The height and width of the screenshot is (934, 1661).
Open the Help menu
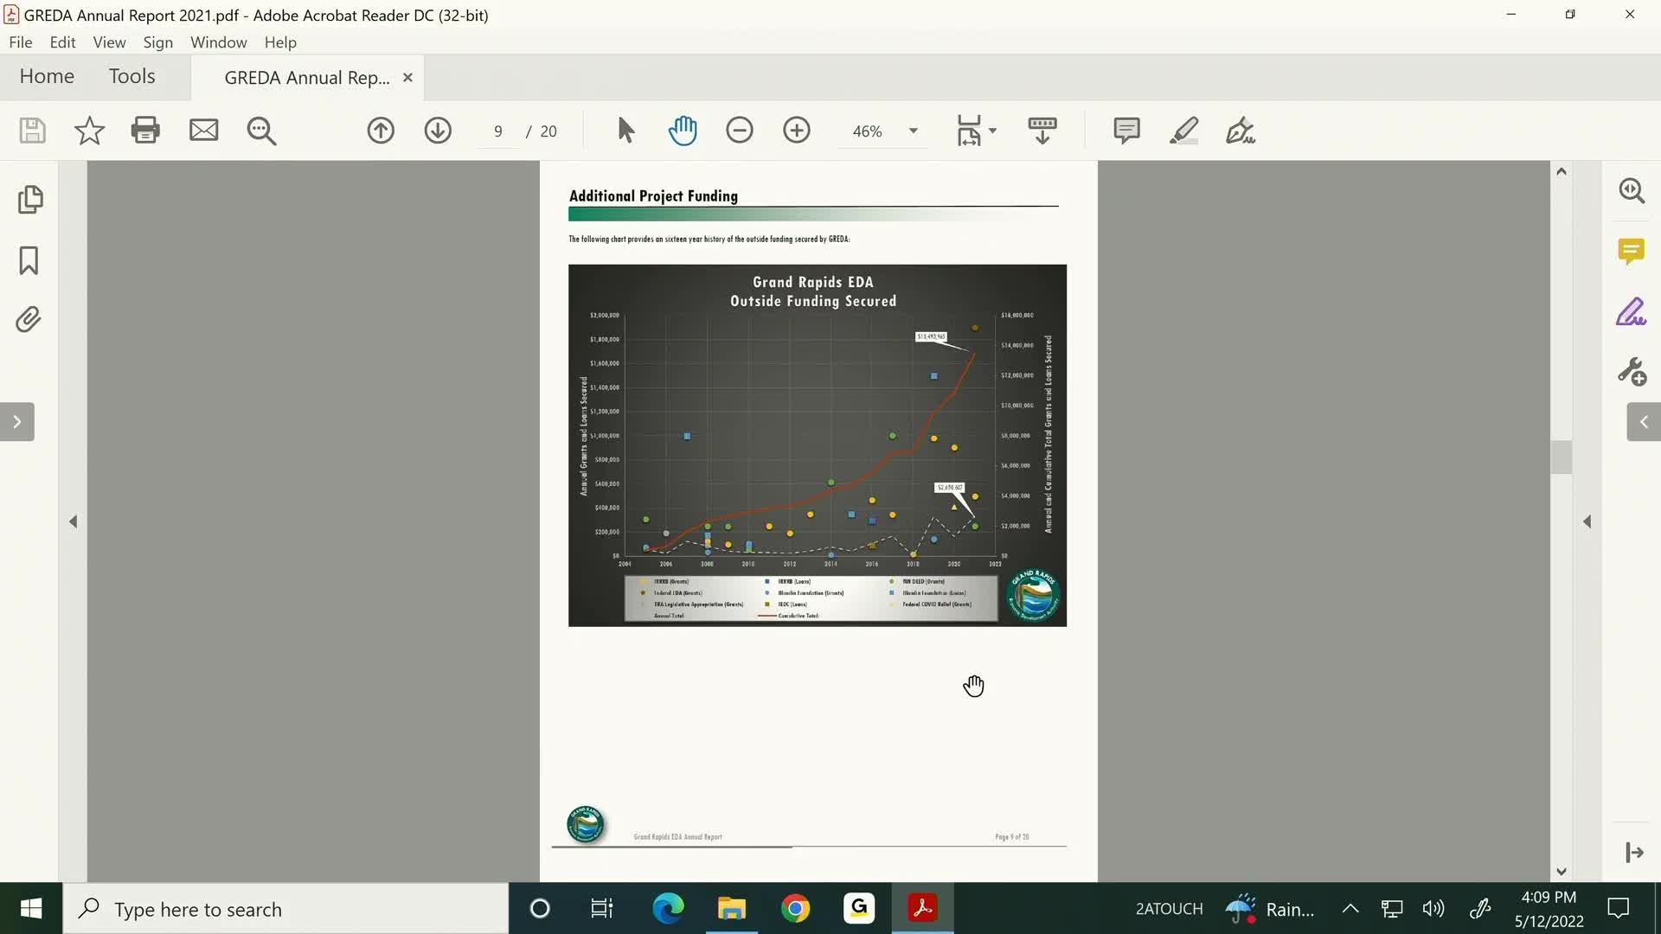click(x=280, y=42)
